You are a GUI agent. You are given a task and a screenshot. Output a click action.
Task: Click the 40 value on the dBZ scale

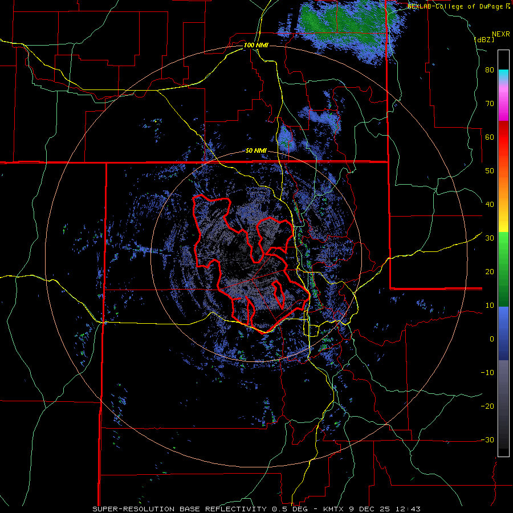490,205
